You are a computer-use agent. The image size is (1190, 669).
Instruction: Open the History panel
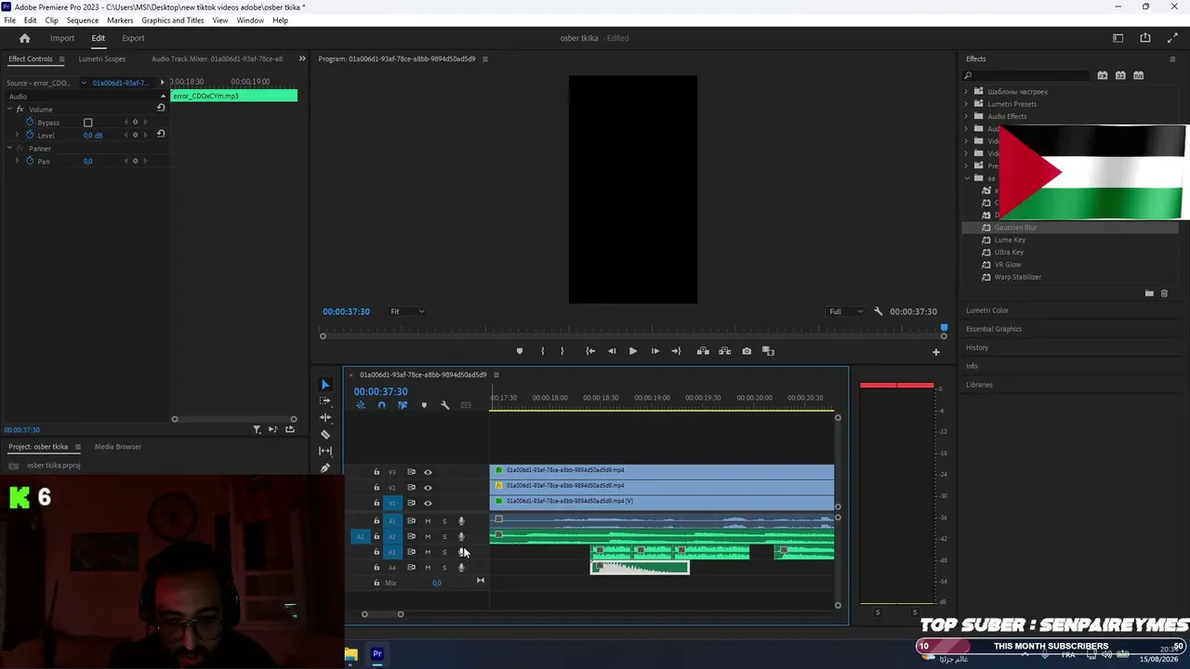[977, 348]
